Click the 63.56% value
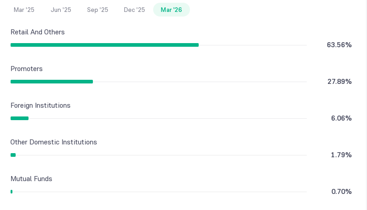The image size is (367, 210). coord(339,45)
